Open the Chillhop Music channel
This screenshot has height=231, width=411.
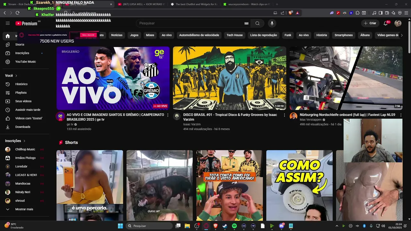25,150
